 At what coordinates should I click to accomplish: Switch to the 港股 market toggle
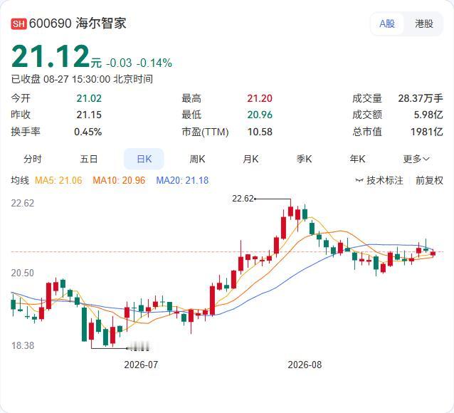(424, 23)
